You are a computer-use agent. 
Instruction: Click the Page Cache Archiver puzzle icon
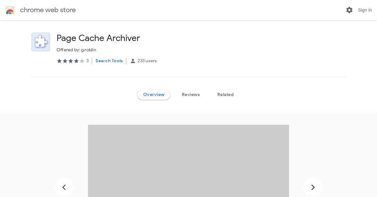[x=41, y=42]
